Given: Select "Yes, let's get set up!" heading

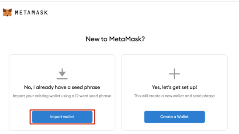Looking at the screenshot, I should tap(174, 87).
